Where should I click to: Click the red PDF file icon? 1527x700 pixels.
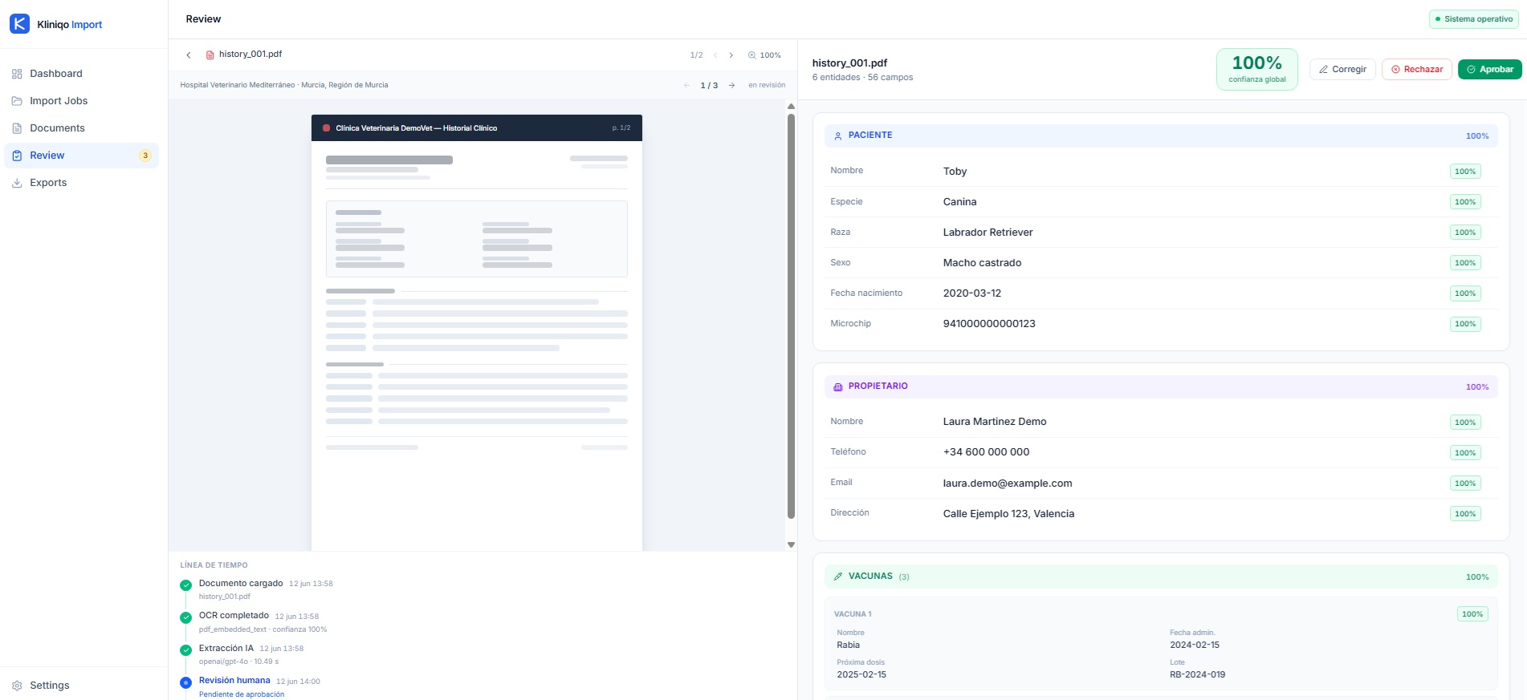[x=210, y=55]
